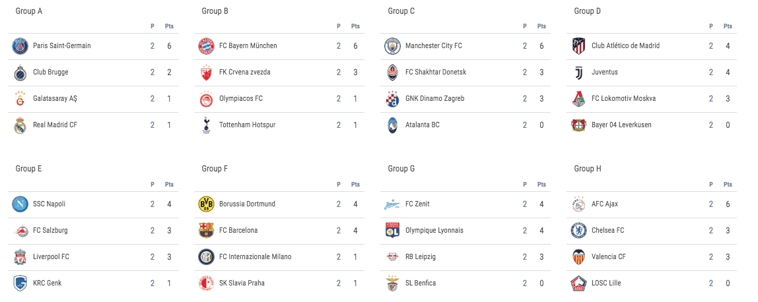Click the FC Internazionale Milano name
Image resolution: width=758 pixels, height=302 pixels.
click(256, 257)
